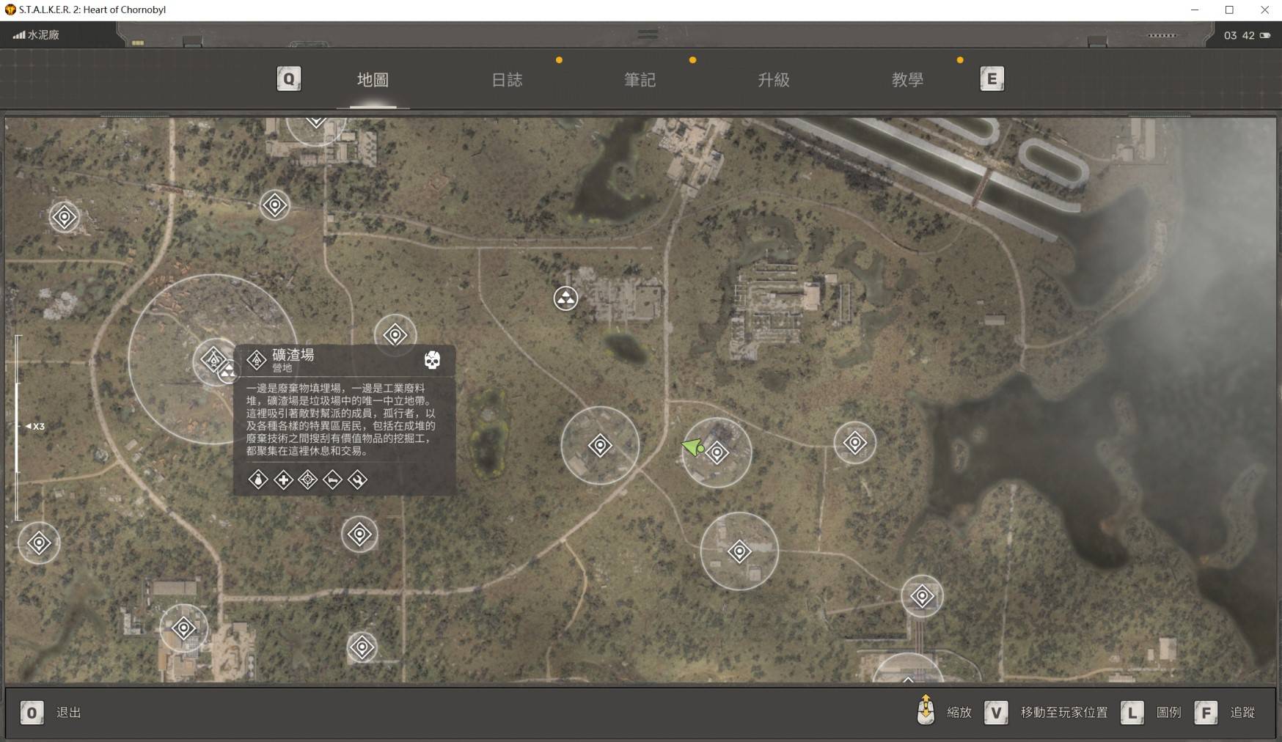Click the 營地 subtitle in tooltip
Image resolution: width=1282 pixels, height=742 pixels.
tap(282, 368)
